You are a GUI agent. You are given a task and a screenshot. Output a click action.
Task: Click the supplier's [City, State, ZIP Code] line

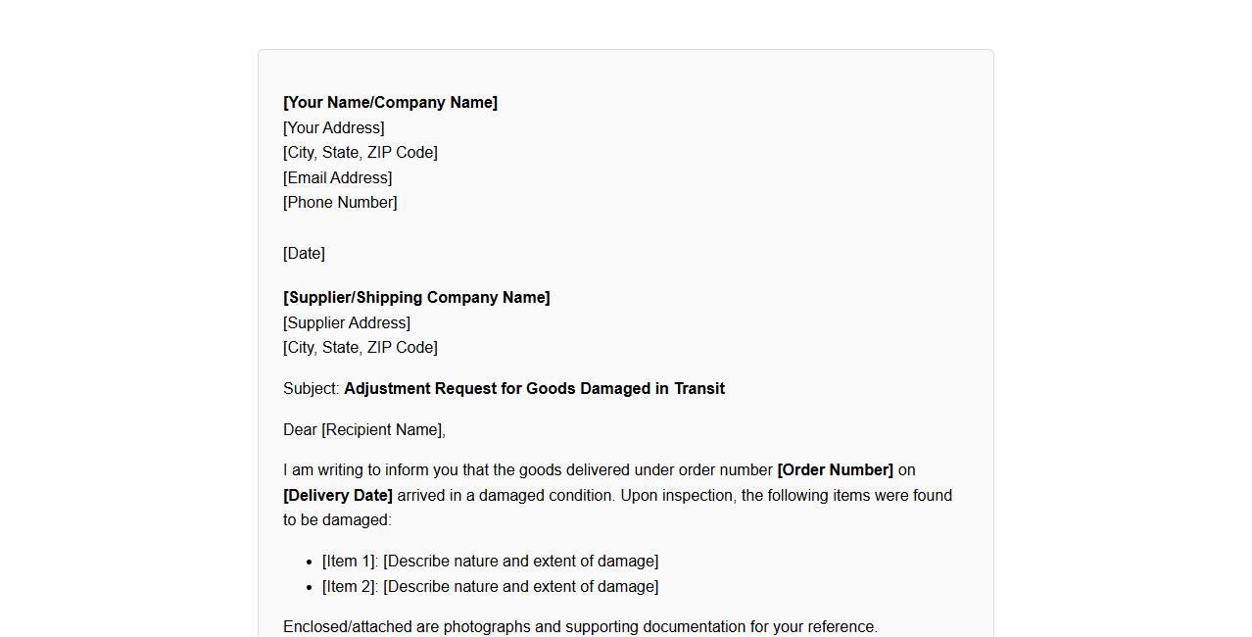pyautogui.click(x=361, y=348)
